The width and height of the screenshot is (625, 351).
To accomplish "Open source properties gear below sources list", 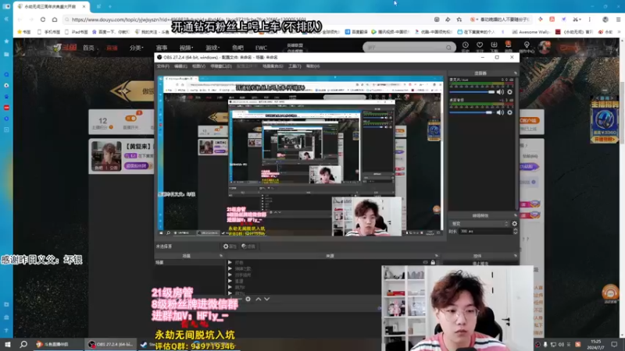I will pos(248,299).
